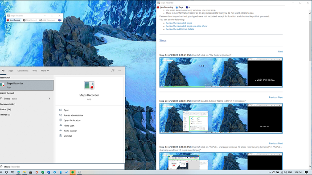Screen dimensions: 312x175
Task: Click the Next link above Step 3
Action: (x=280, y=143)
